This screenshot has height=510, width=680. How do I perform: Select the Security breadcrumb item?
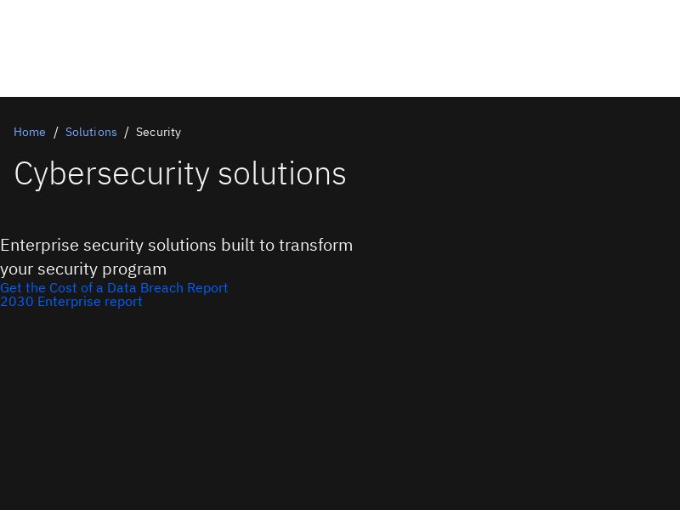tap(158, 132)
